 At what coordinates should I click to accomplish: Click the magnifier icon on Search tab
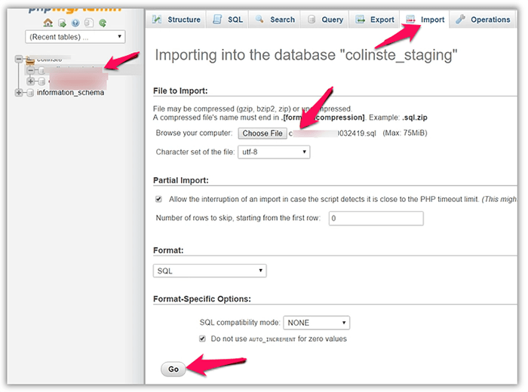259,19
